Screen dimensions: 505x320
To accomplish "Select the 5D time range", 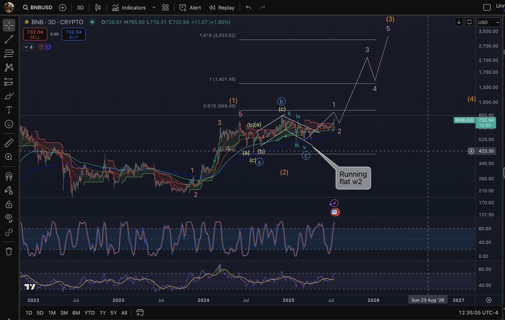I will coord(40,313).
